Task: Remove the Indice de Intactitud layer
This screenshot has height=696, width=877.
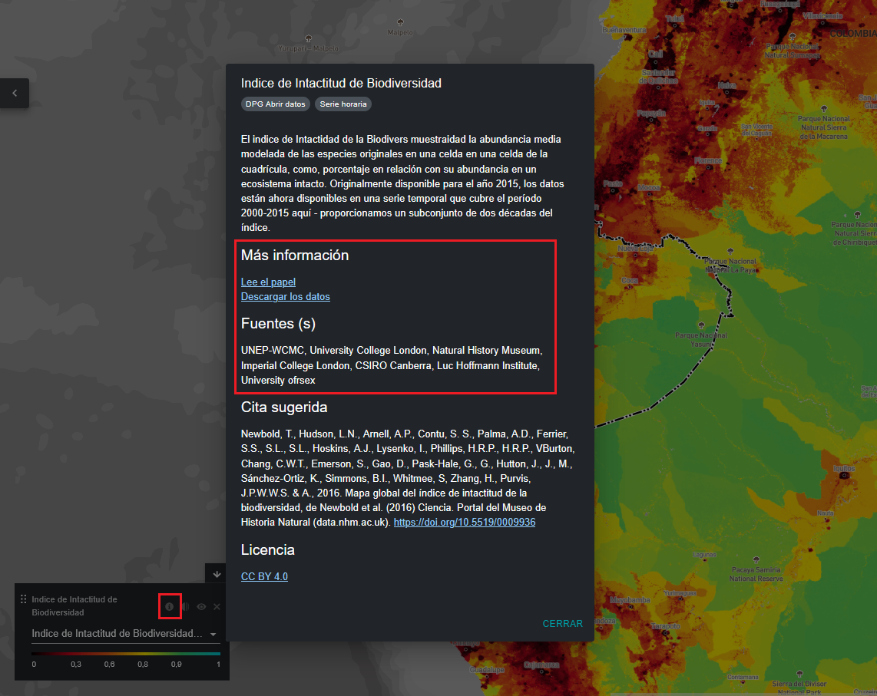Action: point(217,606)
